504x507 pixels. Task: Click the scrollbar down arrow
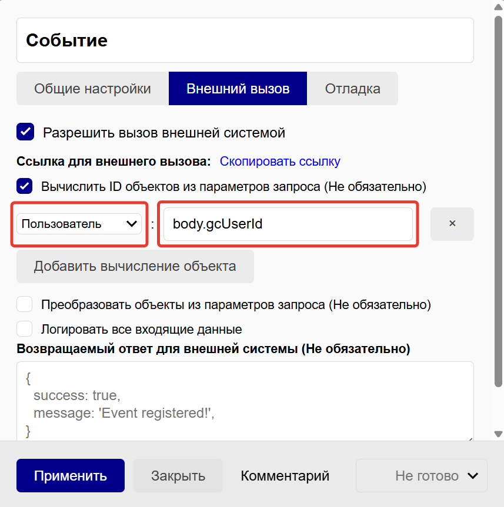(498, 434)
